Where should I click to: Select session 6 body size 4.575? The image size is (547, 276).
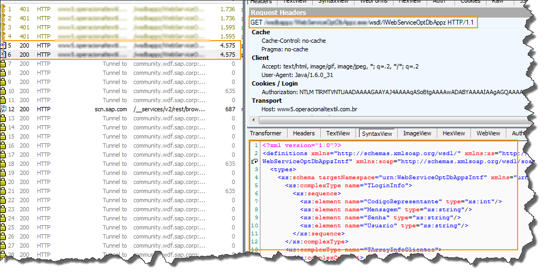pyautogui.click(x=227, y=55)
